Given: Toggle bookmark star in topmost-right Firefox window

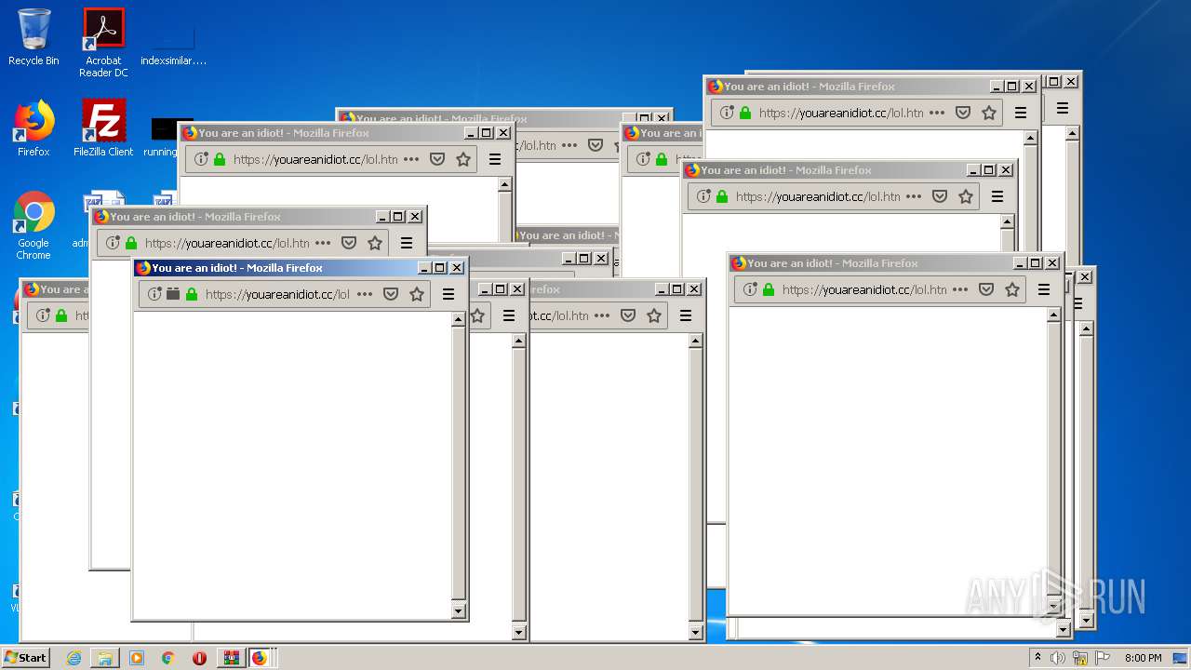Looking at the screenshot, I should [x=989, y=113].
